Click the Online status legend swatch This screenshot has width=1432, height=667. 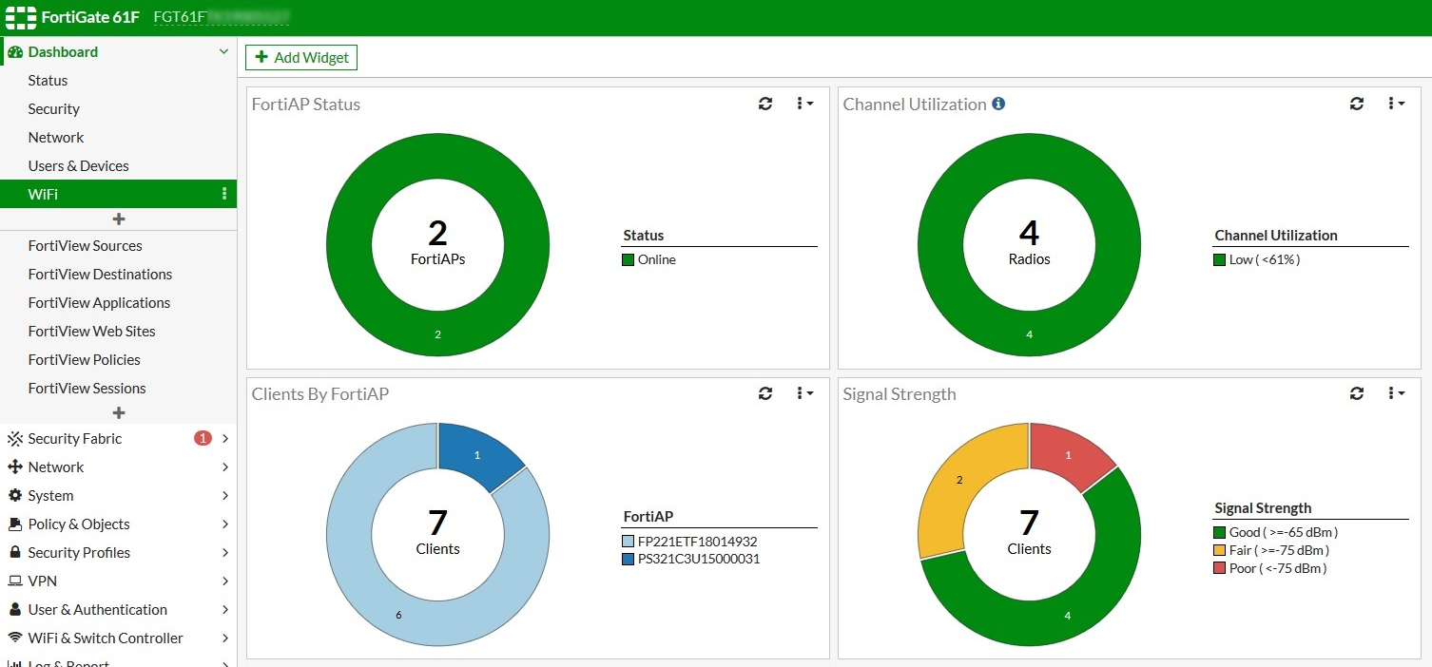(628, 259)
